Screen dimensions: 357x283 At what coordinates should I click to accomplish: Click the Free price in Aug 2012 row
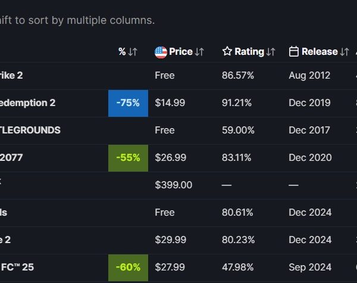pos(165,76)
